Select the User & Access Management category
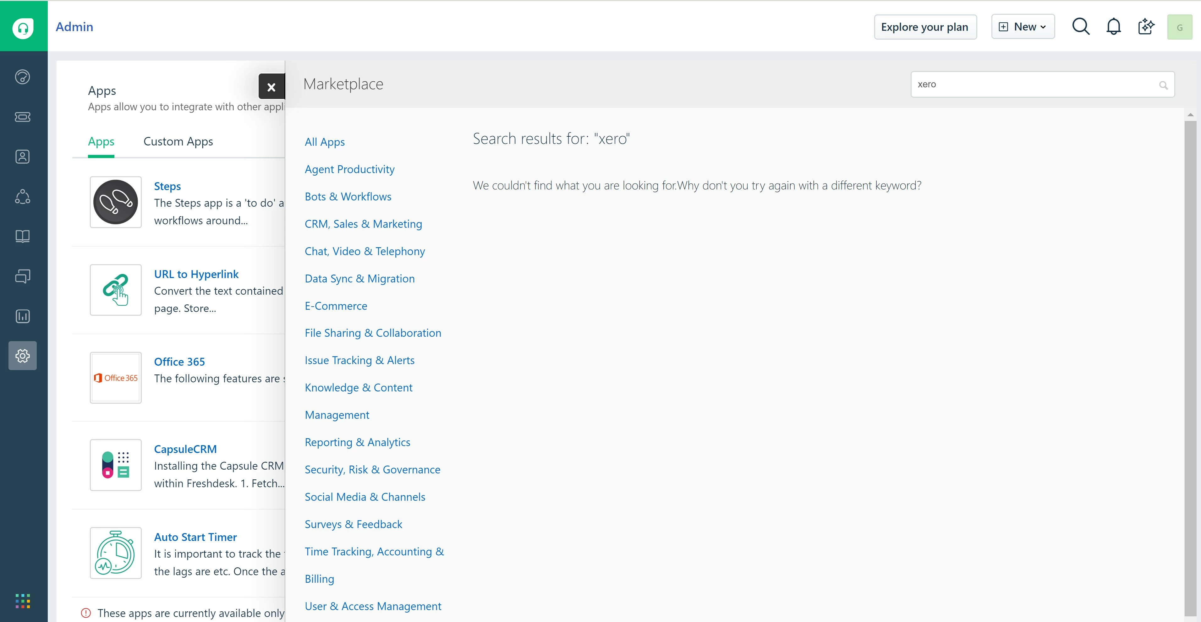Screen dimensions: 1201x622 point(372,607)
